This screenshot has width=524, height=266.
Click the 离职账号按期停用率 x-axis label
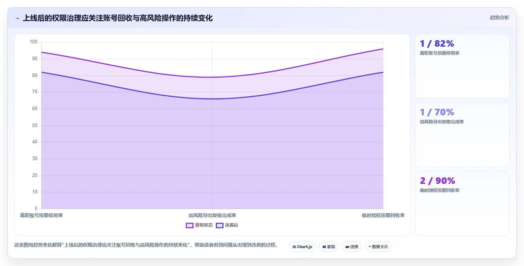coord(41,215)
